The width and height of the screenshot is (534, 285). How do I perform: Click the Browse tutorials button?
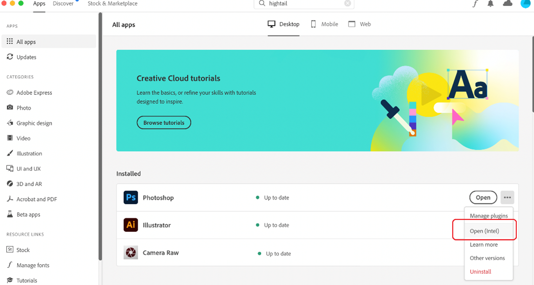pyautogui.click(x=164, y=122)
